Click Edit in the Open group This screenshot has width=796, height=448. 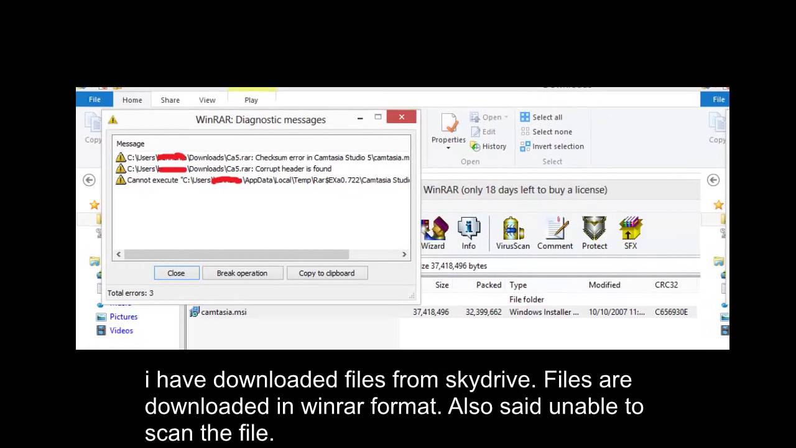click(x=483, y=132)
